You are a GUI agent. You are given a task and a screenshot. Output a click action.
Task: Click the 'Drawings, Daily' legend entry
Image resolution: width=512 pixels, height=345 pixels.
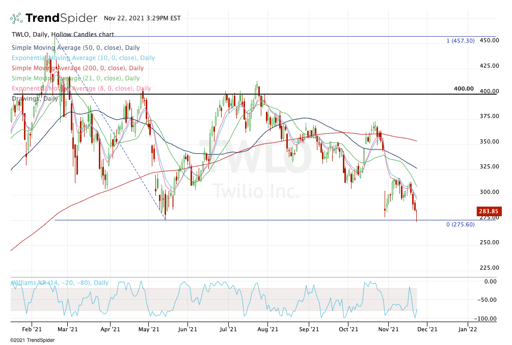pyautogui.click(x=35, y=98)
